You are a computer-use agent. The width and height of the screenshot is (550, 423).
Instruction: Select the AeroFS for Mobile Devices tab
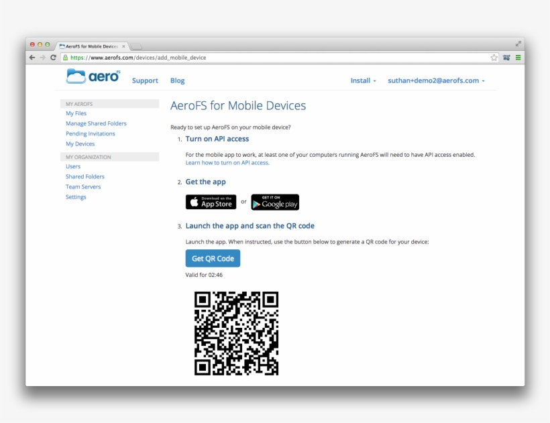[92, 46]
